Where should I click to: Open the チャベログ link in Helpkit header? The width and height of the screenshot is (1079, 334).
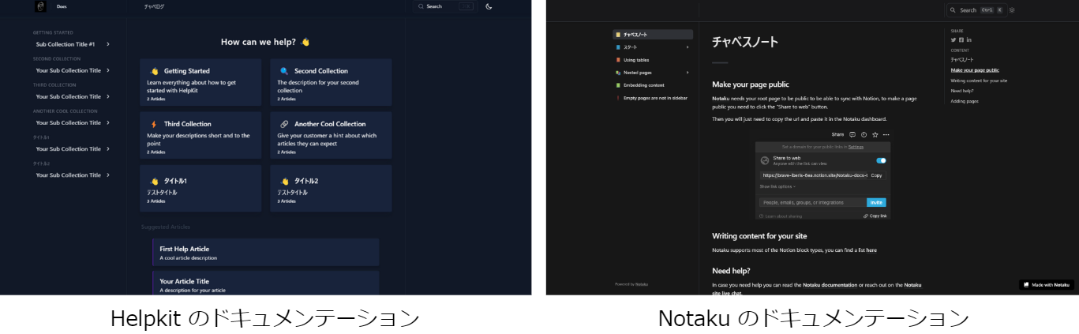(x=155, y=6)
